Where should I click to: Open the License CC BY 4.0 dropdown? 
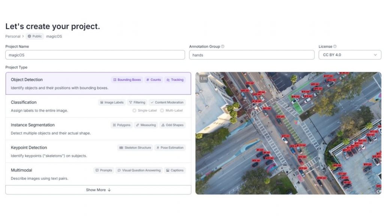349,55
